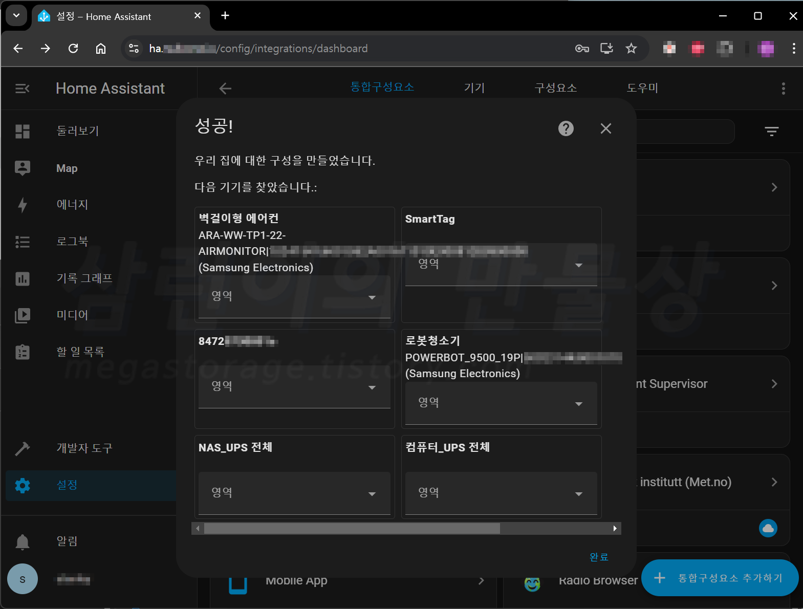The height and width of the screenshot is (609, 803).
Task: Expand the Supervisor integration chevron
Action: click(774, 384)
